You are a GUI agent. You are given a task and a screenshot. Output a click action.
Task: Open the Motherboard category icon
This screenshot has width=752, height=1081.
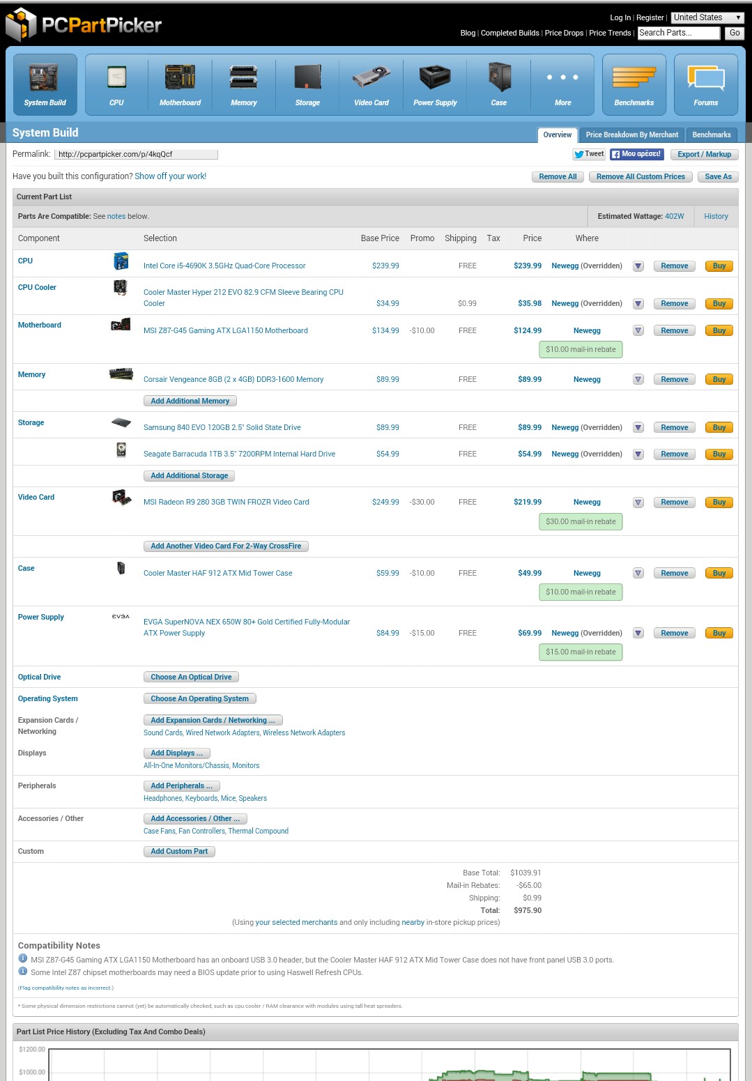pos(180,84)
